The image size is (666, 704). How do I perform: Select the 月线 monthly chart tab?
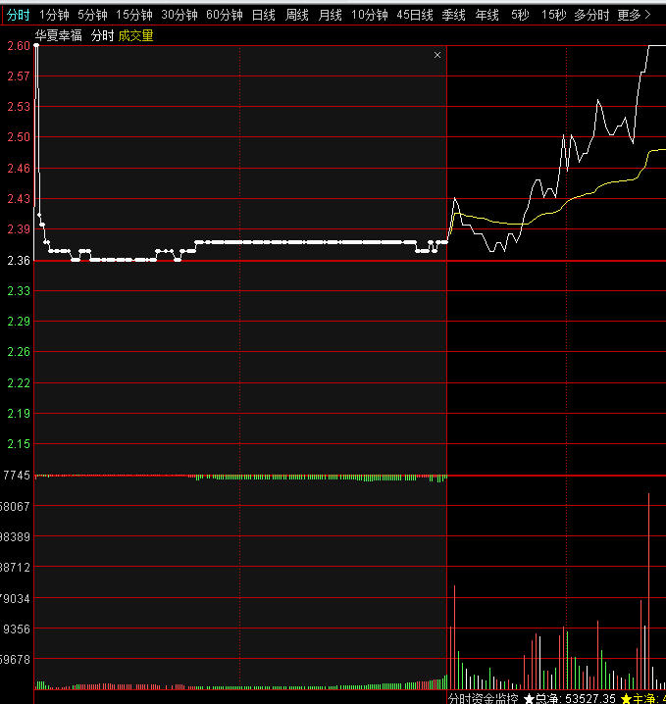pyautogui.click(x=330, y=15)
